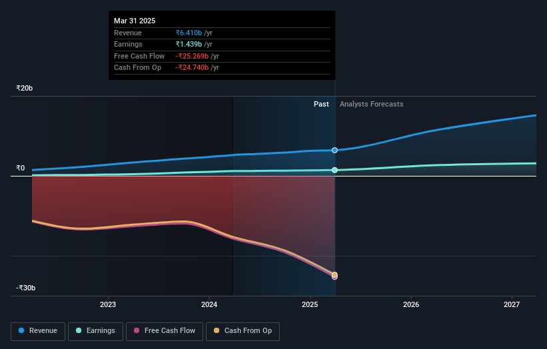Click the tooltip Revenue row label
The image size is (547, 349).
click(128, 33)
